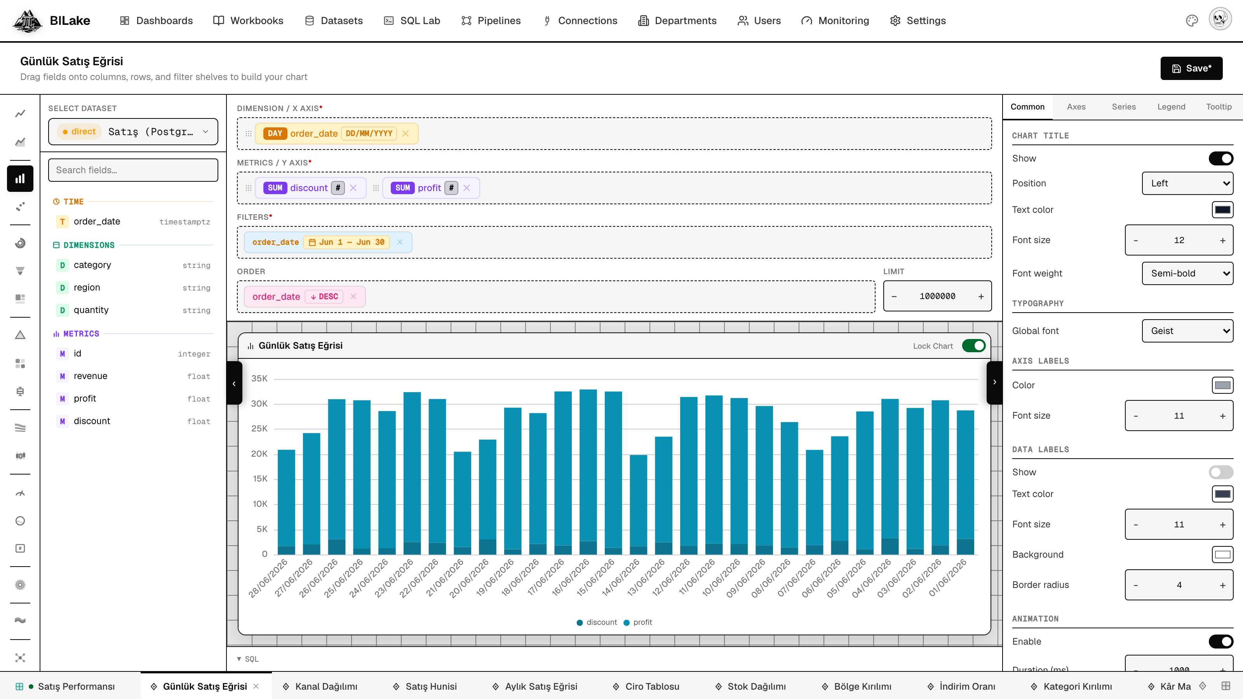
Task: Remove the order_date date filter
Action: coord(400,242)
